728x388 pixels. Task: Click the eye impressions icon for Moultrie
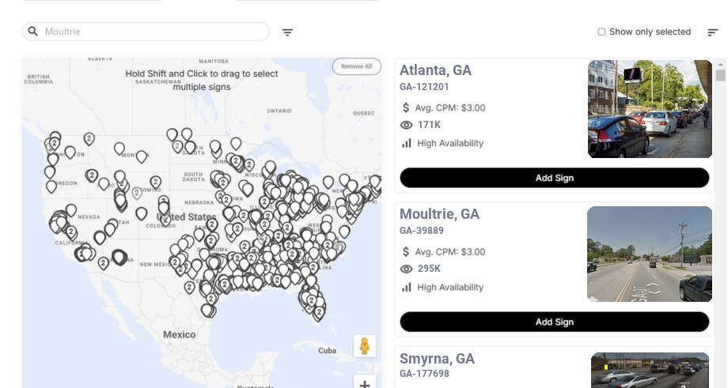(407, 269)
